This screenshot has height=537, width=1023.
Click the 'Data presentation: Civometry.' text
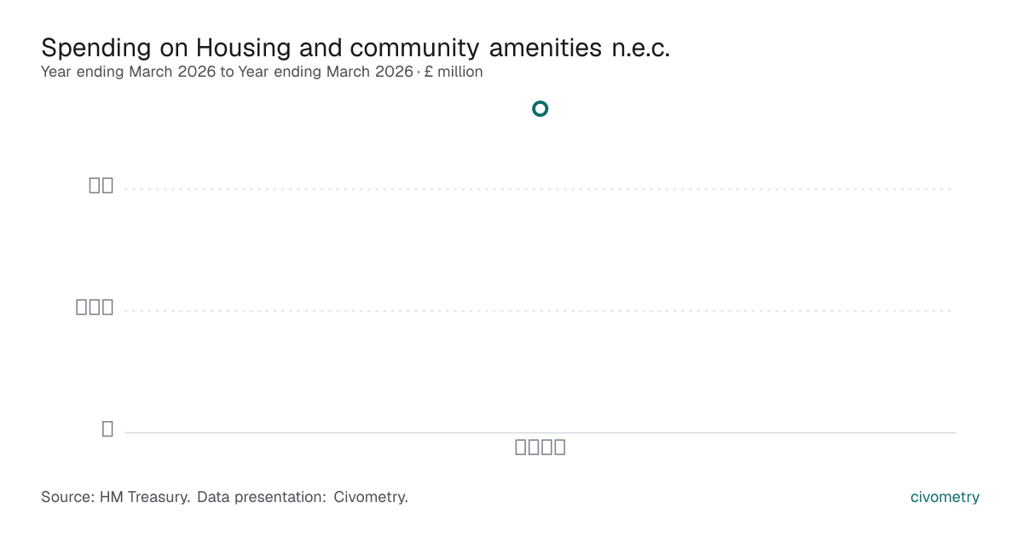303,497
